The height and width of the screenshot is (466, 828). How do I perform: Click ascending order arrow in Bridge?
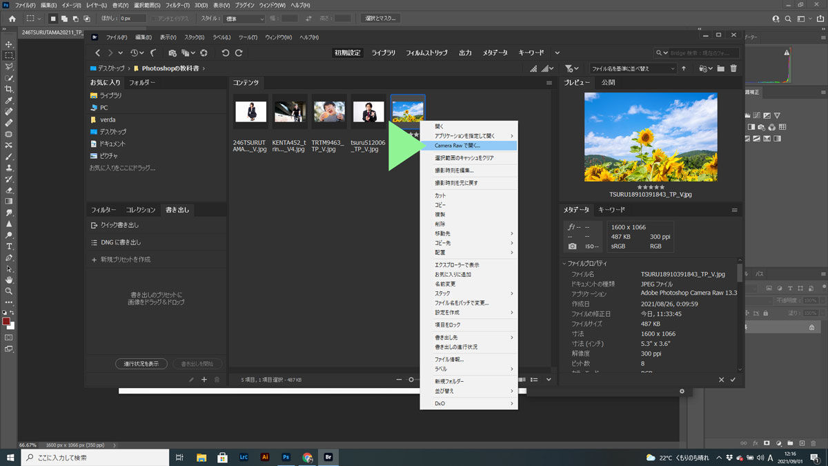point(684,68)
